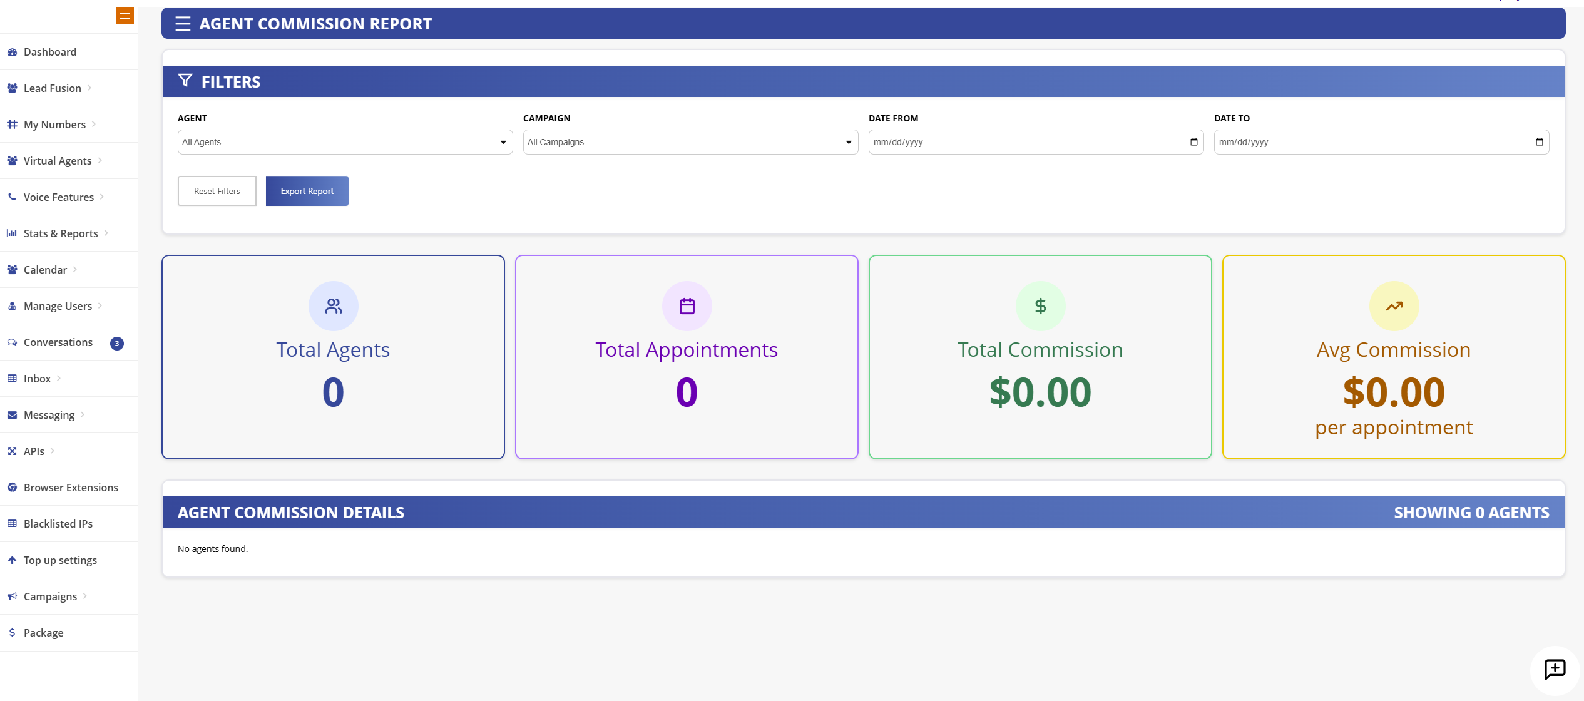Viewport: 1584px width, 701px height.
Task: Click the funnel icon in Filters header
Action: pos(185,81)
